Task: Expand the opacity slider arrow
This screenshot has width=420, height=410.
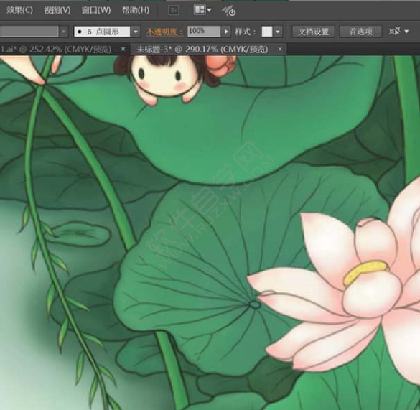Action: [226, 32]
